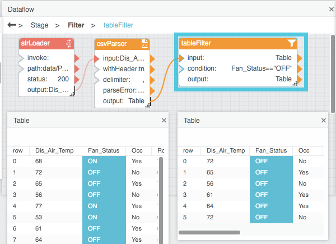Viewport: 336px width, 244px height.
Task: Click the csvParser file icon
Action: click(x=144, y=44)
